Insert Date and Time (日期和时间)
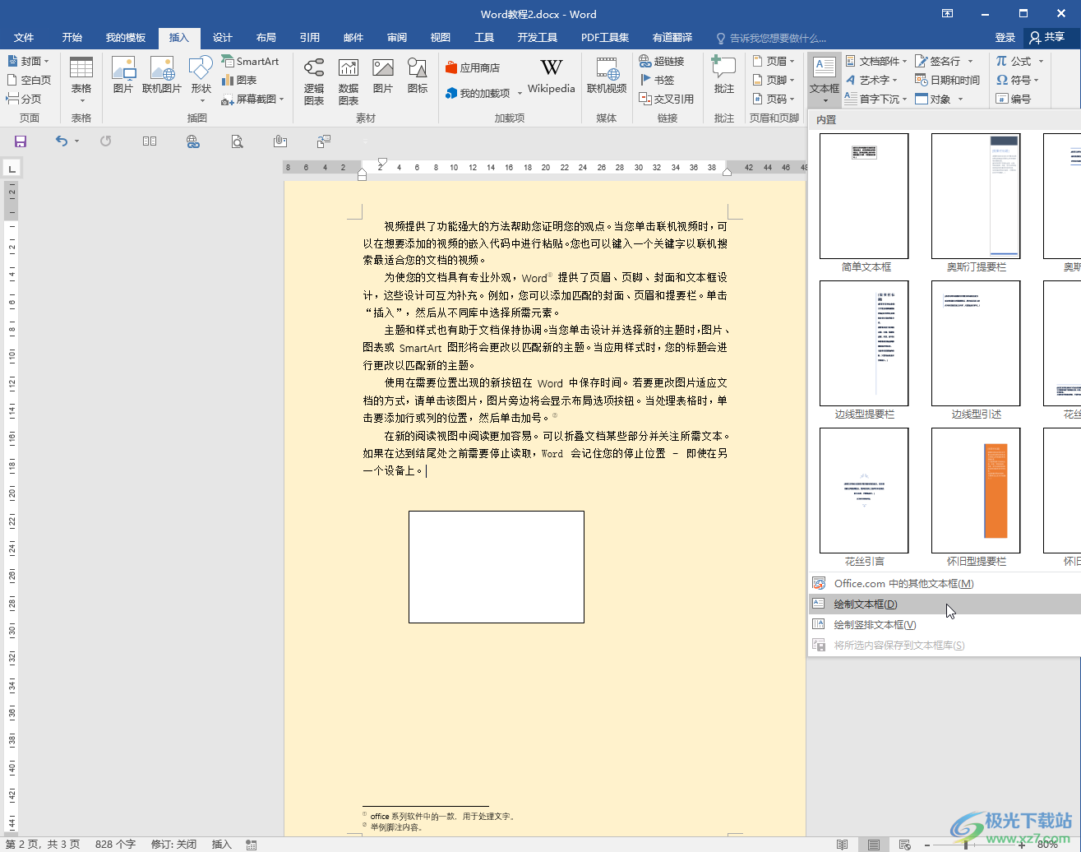 click(948, 80)
